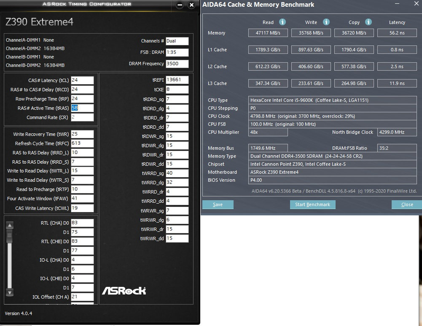This screenshot has width=422, height=326.
Task: Minimize the AIDA64 benchmark window
Action: coord(397,4)
